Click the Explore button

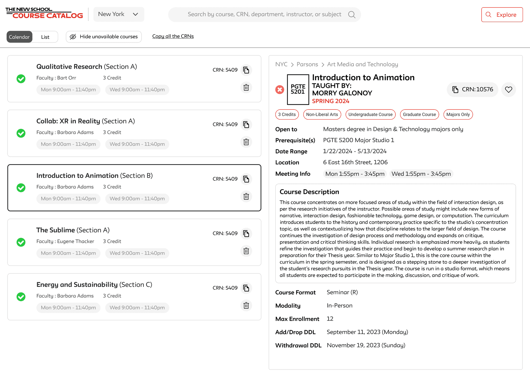point(502,15)
